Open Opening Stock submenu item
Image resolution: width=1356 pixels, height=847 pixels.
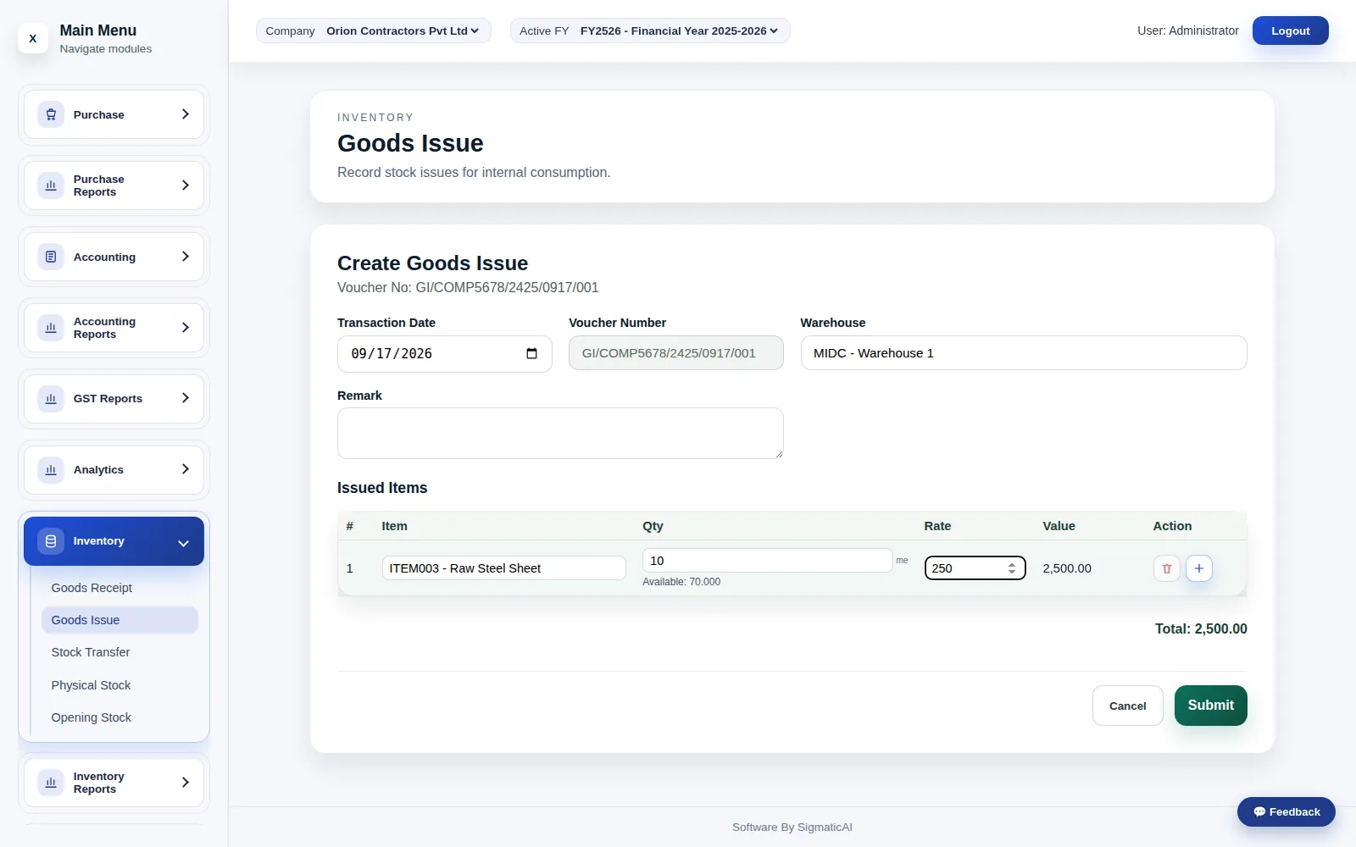(x=119, y=717)
